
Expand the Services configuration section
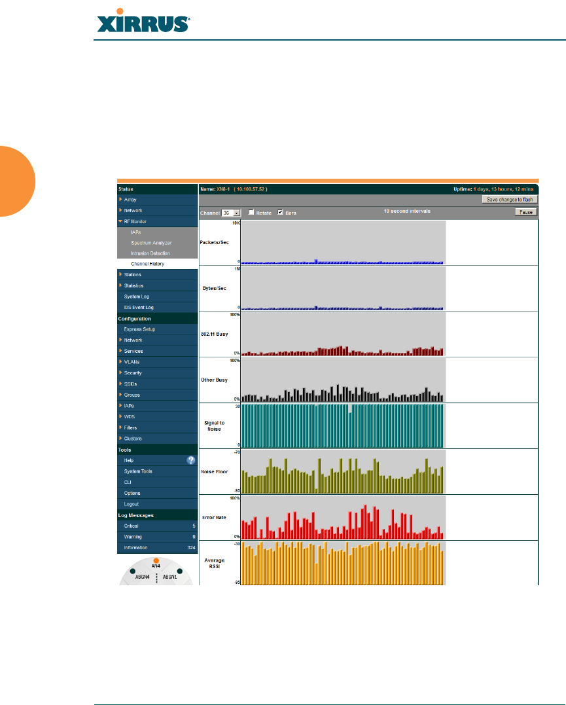click(157, 351)
